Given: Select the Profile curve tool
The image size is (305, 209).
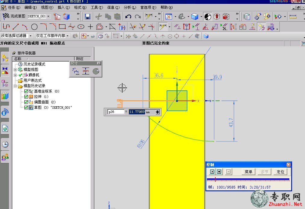Looking at the screenshot, I should [6, 27].
